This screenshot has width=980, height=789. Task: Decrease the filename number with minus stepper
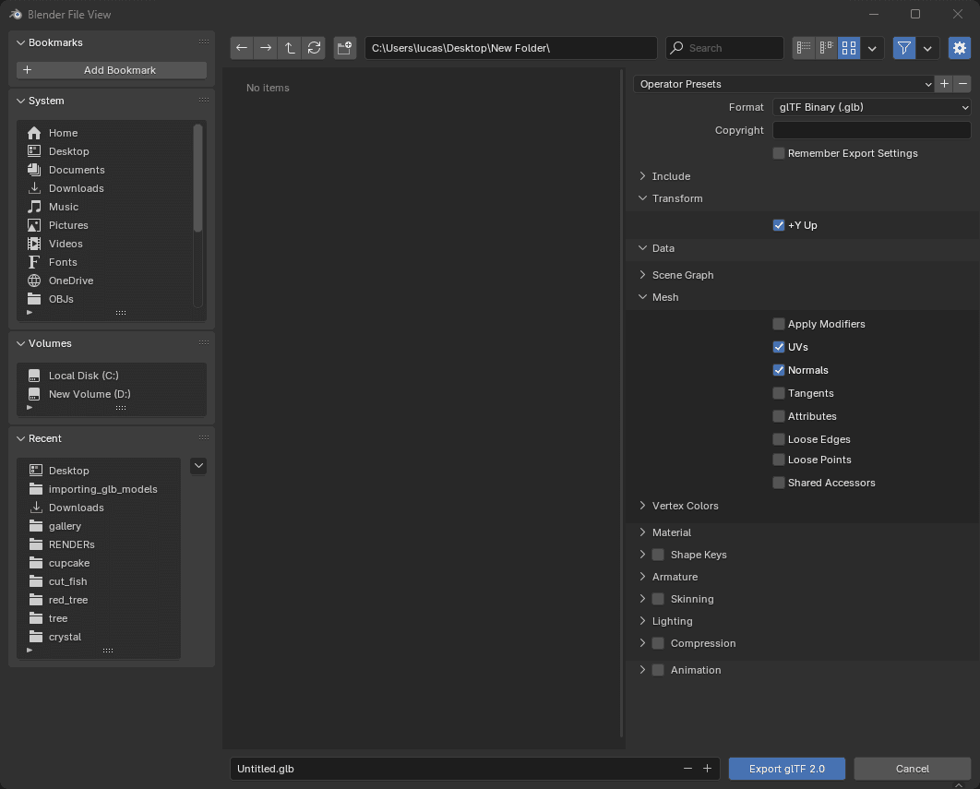[x=687, y=768]
